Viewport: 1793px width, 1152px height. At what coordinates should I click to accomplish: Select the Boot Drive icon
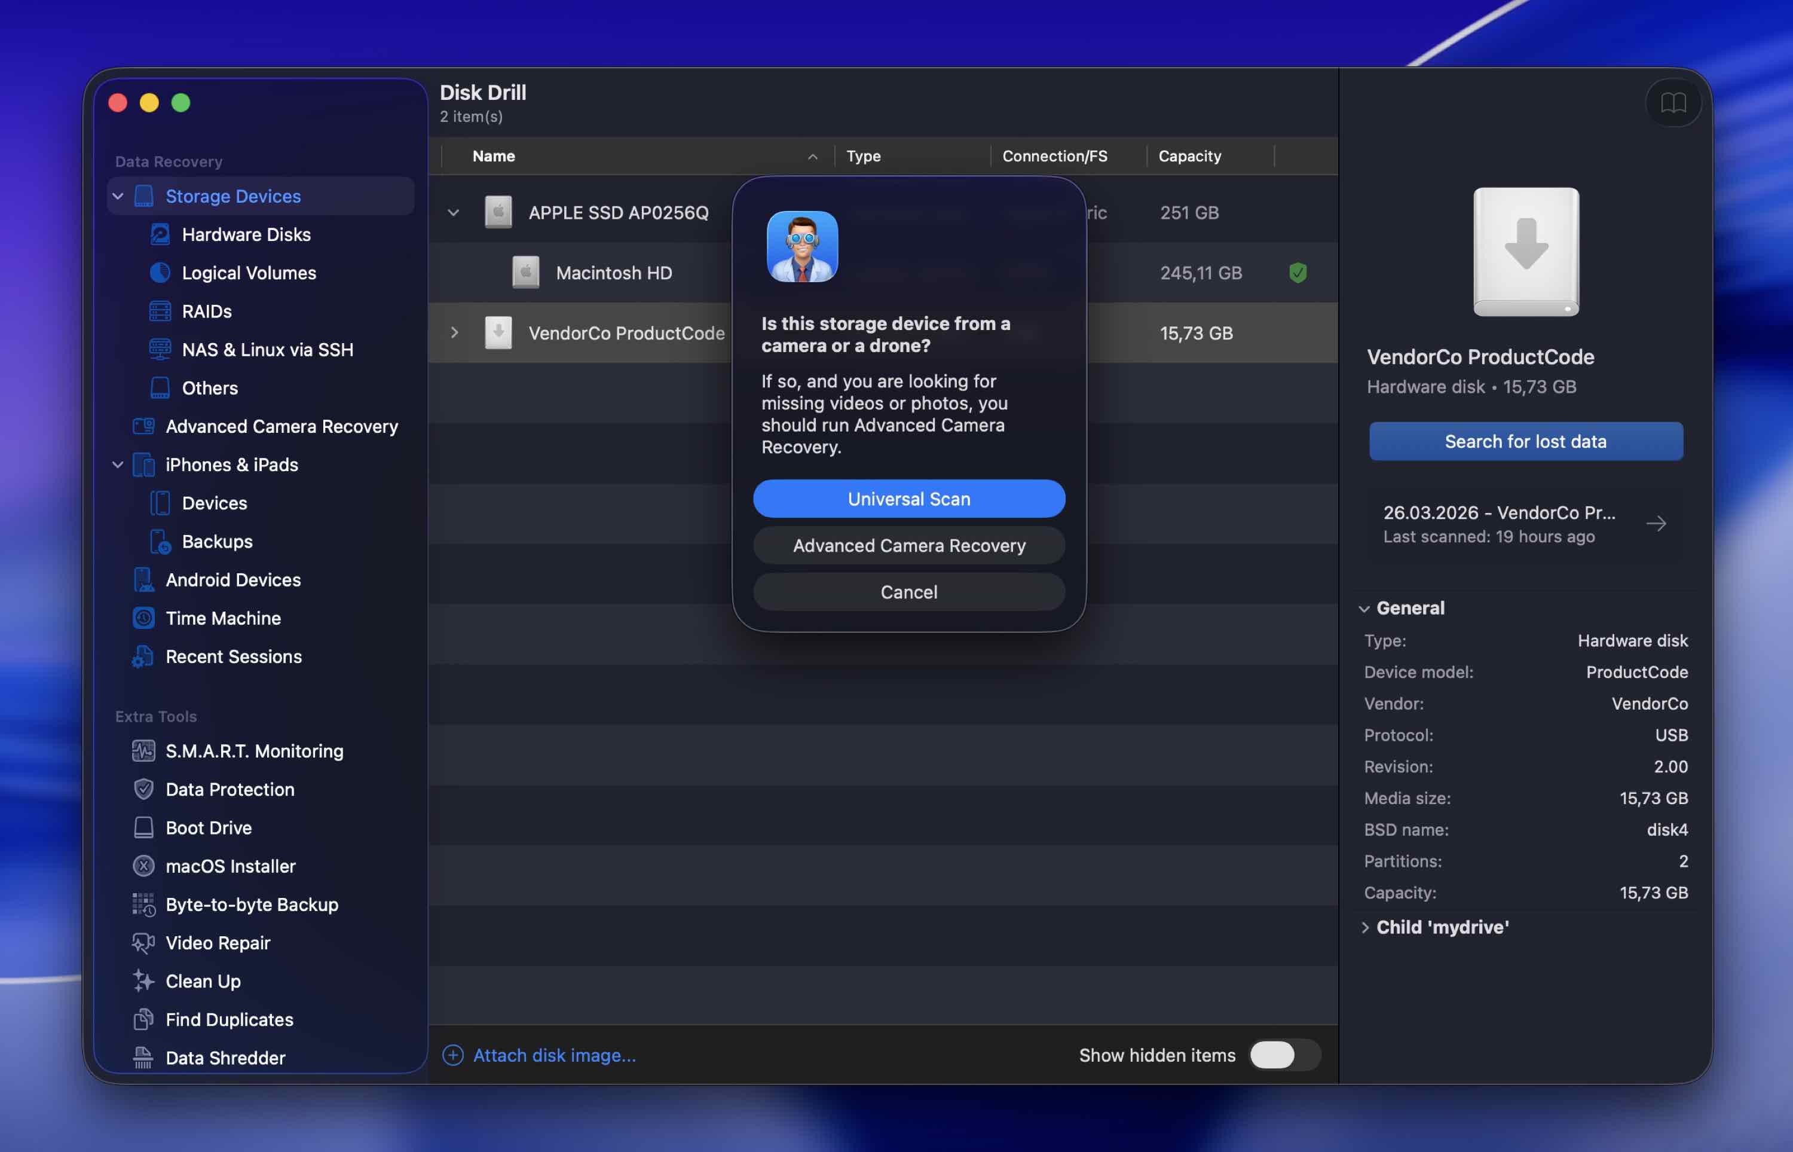[143, 827]
